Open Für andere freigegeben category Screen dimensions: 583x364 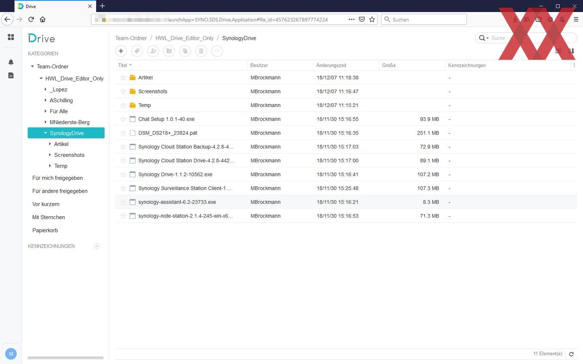pyautogui.click(x=60, y=191)
